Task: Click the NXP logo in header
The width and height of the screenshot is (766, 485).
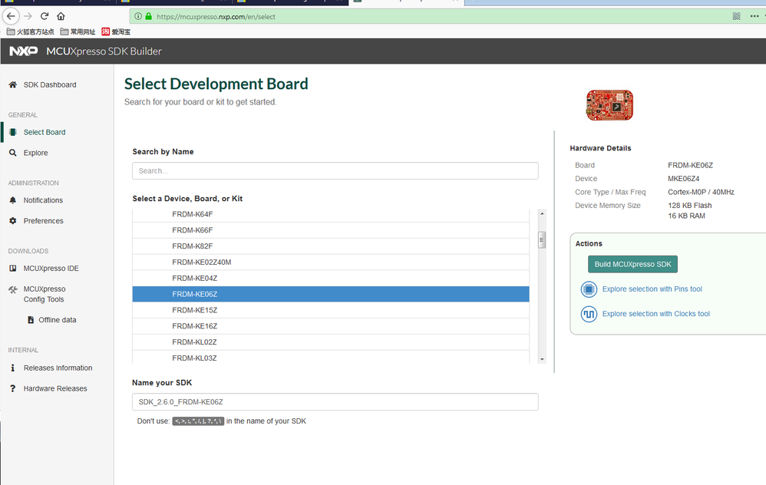Action: point(24,51)
